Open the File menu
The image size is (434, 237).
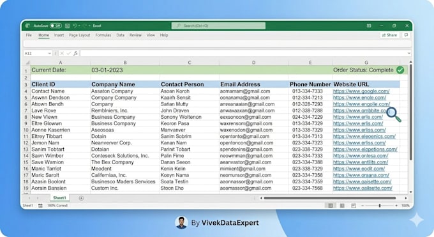(29, 35)
